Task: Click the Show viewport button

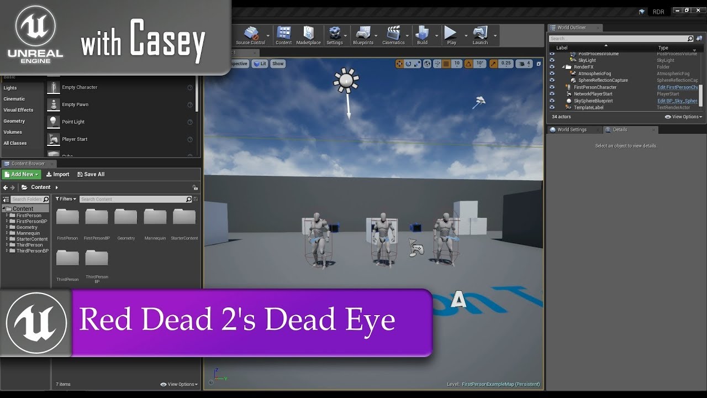Action: [278, 64]
